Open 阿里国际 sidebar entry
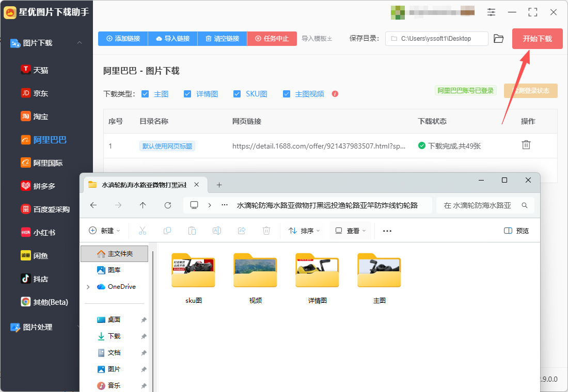 pos(42,163)
